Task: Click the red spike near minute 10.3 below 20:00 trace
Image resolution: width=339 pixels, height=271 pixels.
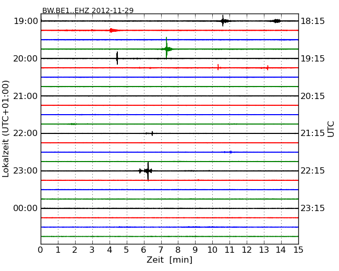Action: coord(218,67)
